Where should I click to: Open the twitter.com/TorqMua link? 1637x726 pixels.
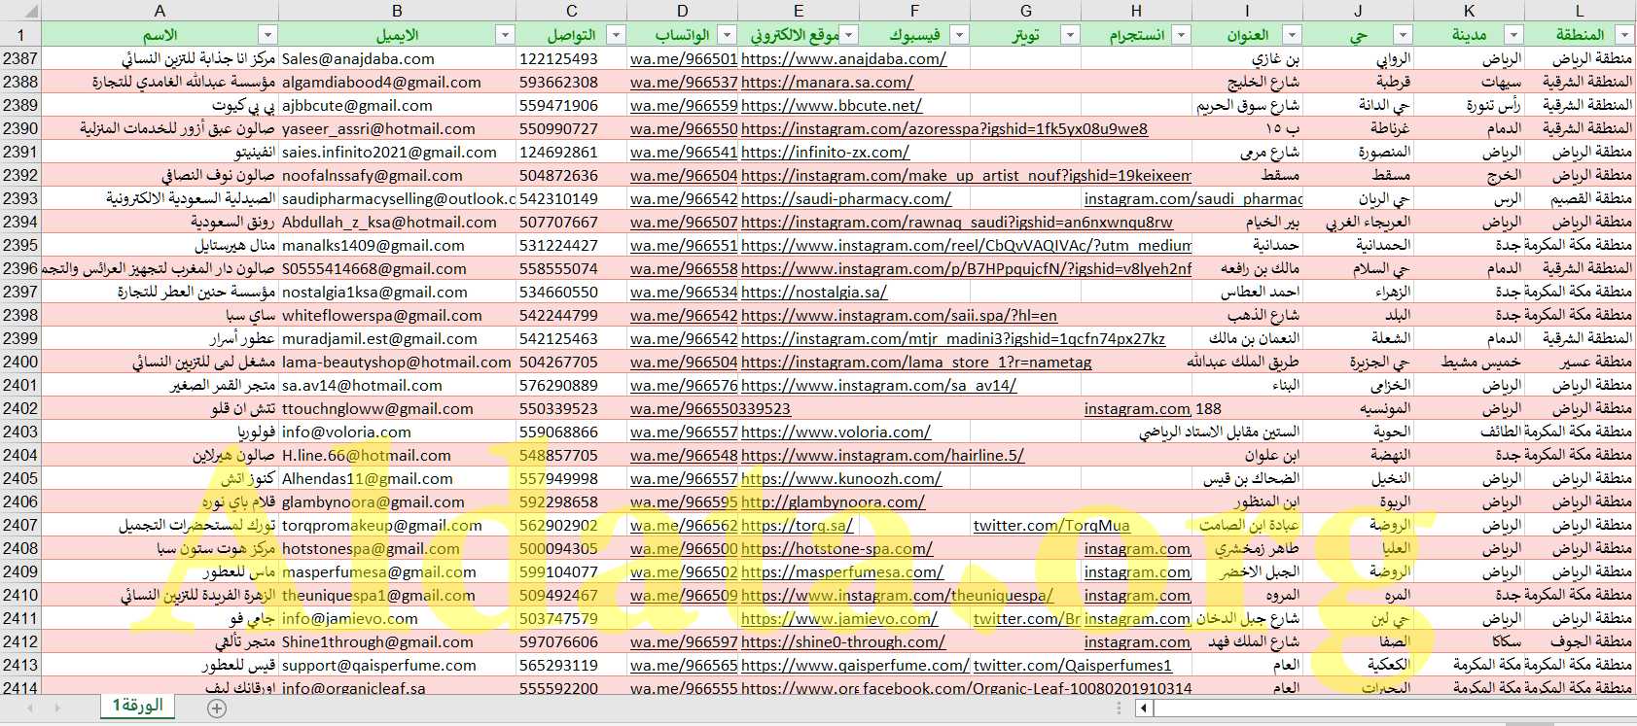pos(1051,525)
